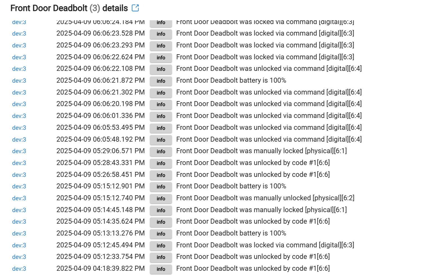Click info badge on 06:06:23.293 PM row
The width and height of the screenshot is (442, 275).
161,46
